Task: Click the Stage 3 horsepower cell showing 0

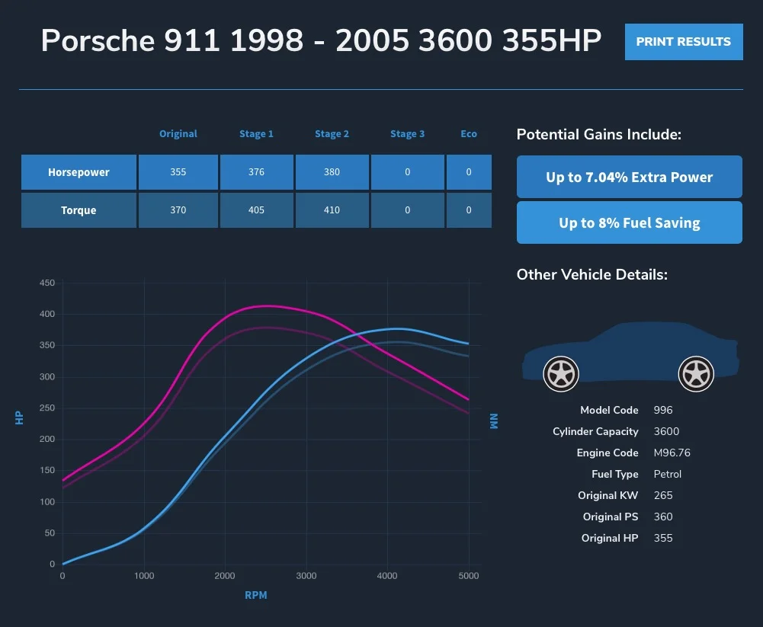Action: click(407, 172)
